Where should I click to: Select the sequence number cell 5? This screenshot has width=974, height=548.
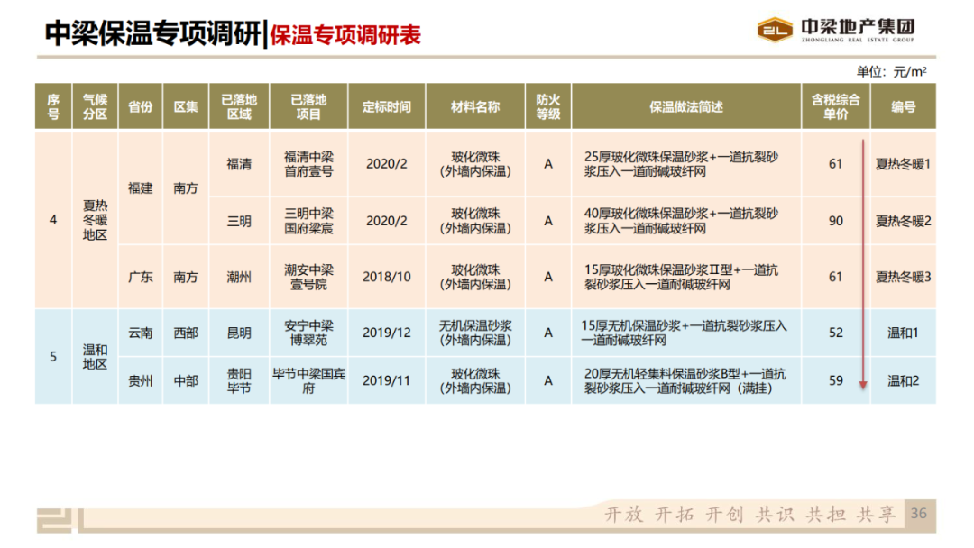53,357
